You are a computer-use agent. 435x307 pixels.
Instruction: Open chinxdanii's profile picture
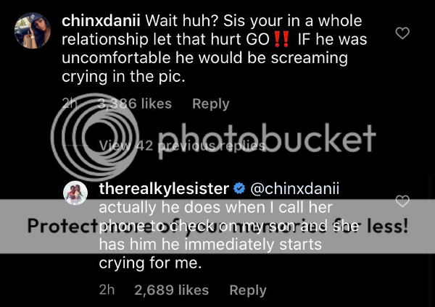[32, 30]
